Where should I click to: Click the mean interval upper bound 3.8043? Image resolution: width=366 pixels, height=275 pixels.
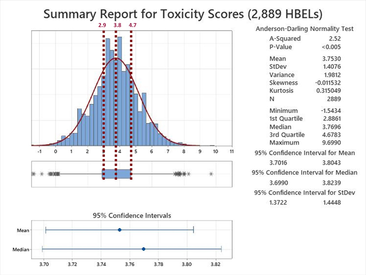click(332, 162)
